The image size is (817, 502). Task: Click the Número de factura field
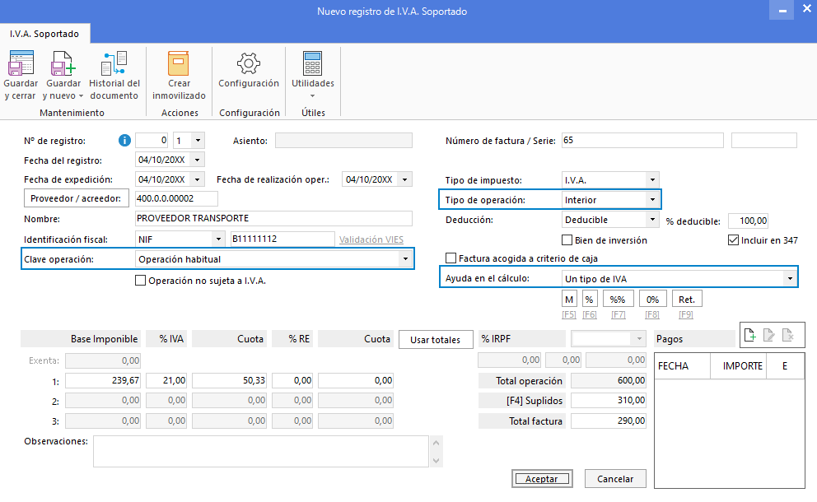[642, 141]
